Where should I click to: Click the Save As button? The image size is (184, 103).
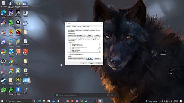90,35
